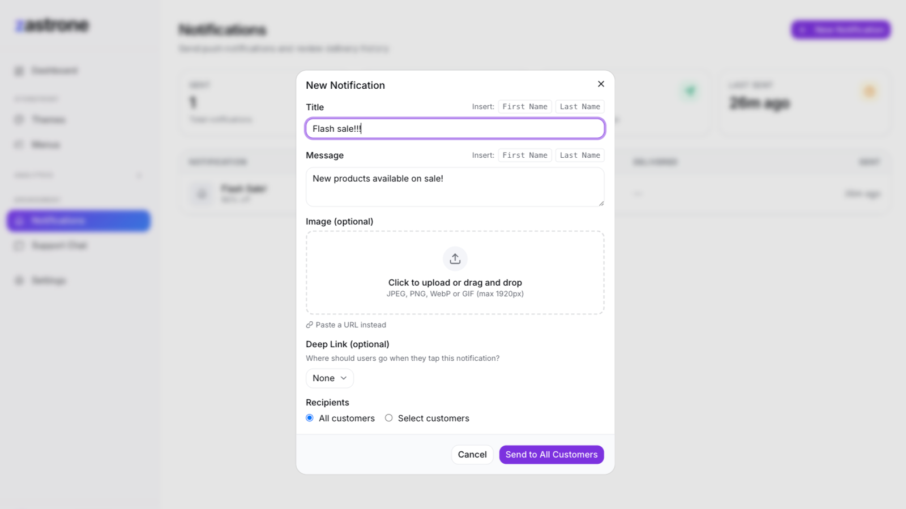Click the image upload drop zone
This screenshot has height=509, width=906.
click(x=455, y=273)
